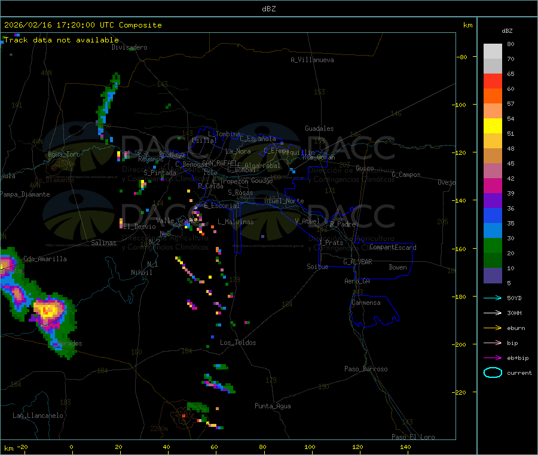Screen dimensions: 538x455
Task: Click the 'Divisadero' map label
Action: (129, 47)
